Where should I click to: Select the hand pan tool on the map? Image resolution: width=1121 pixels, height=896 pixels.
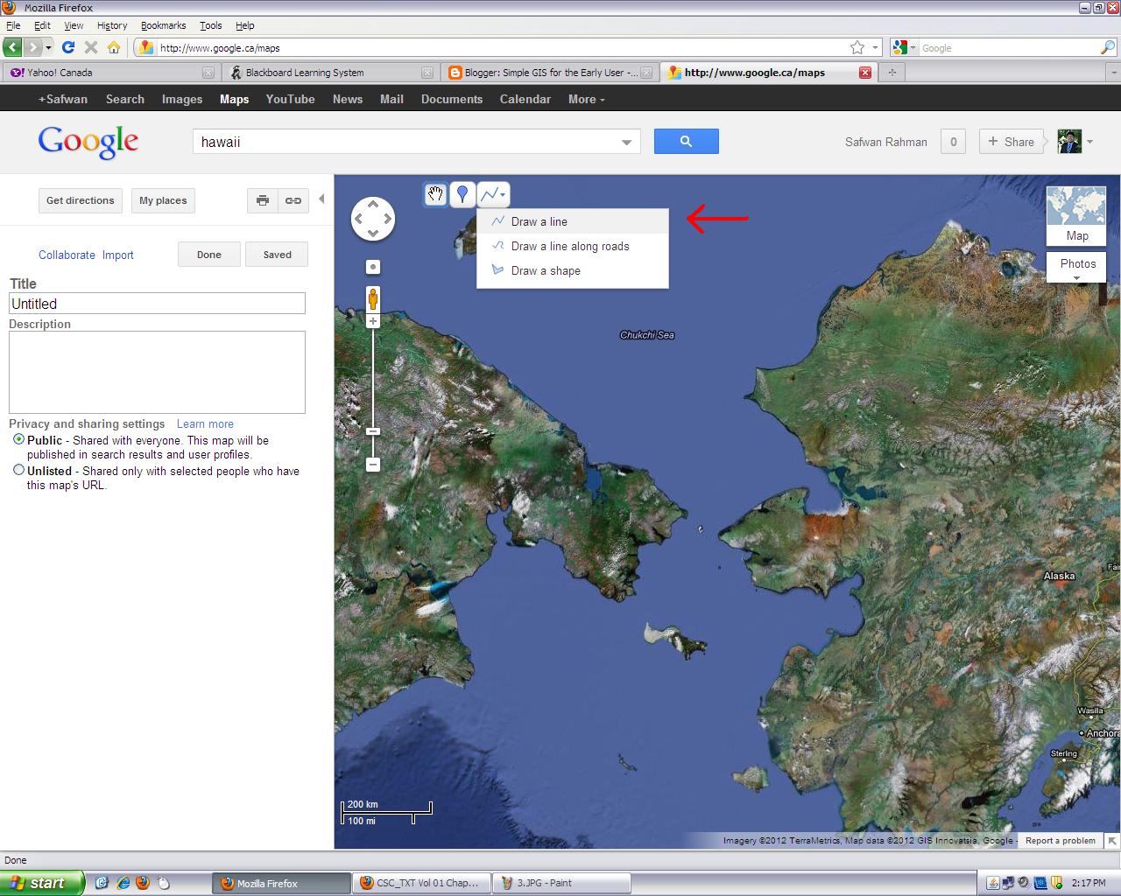coord(435,194)
